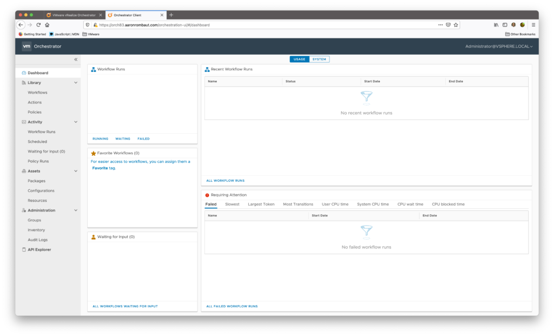Select the Slowest tab
This screenshot has width=554, height=336.
232,204
